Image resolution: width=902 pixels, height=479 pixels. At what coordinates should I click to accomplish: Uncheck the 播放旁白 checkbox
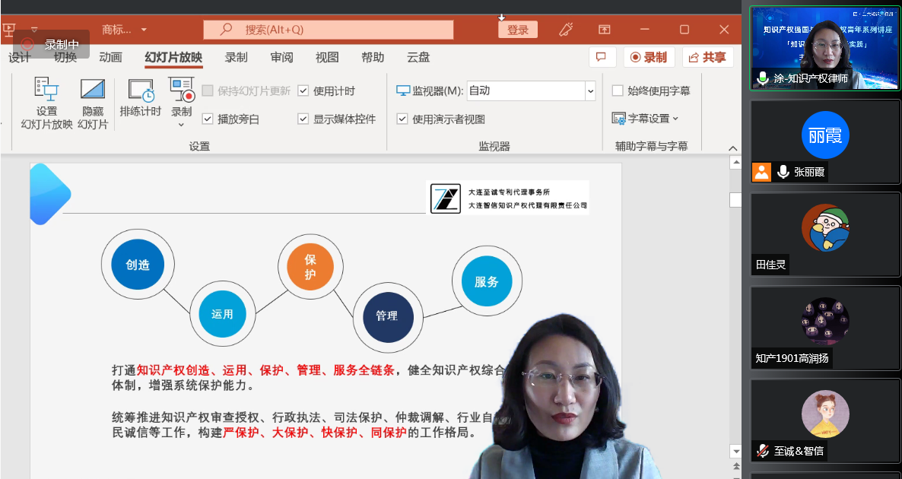point(208,119)
